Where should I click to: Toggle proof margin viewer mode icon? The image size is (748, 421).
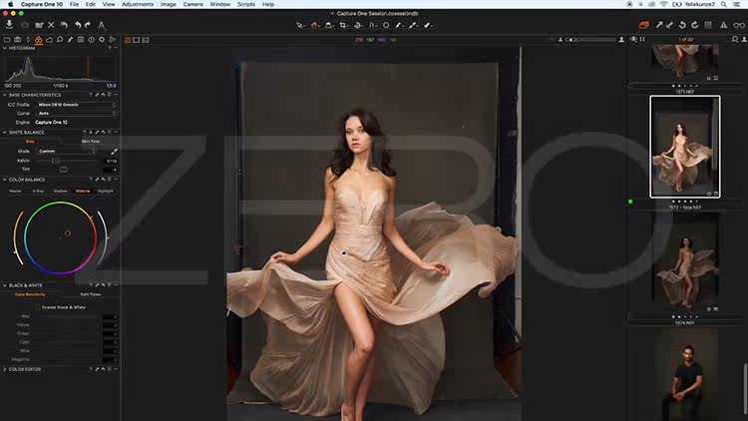[x=146, y=40]
